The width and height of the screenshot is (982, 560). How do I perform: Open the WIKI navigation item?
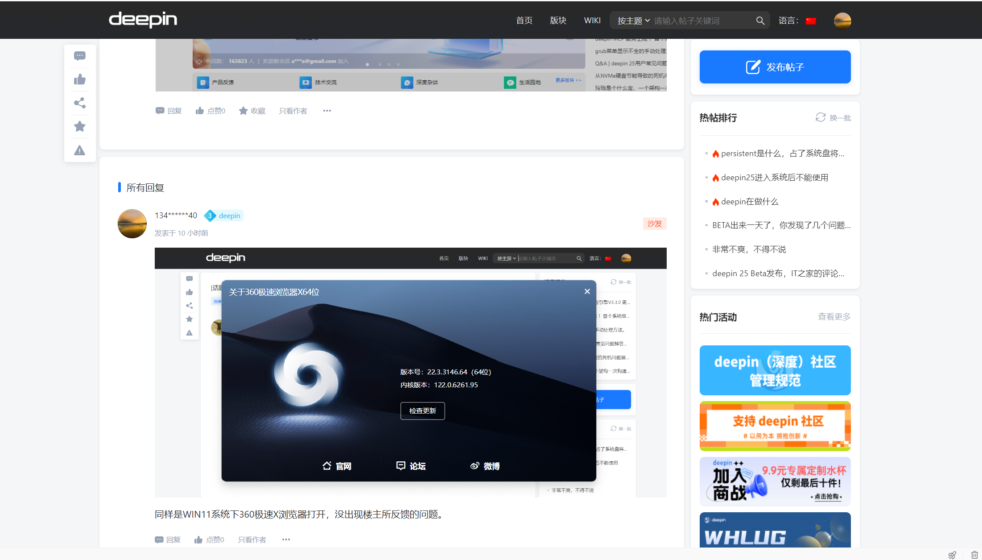pos(592,21)
